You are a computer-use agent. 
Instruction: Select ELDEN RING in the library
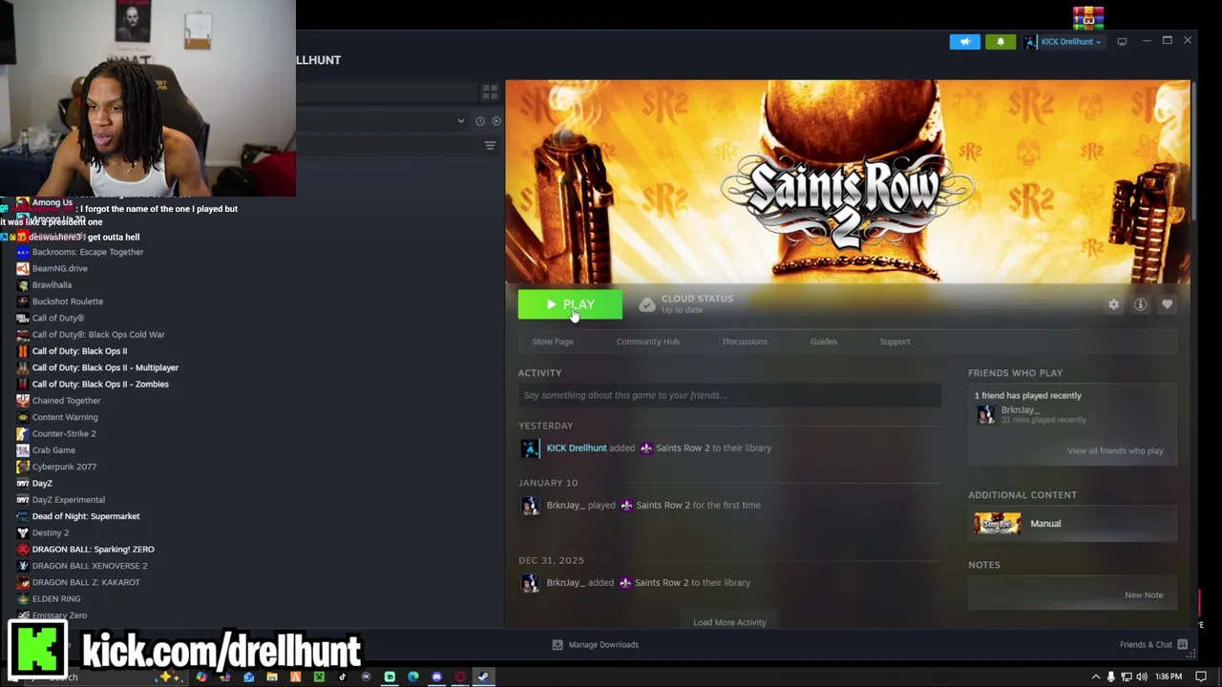(56, 598)
